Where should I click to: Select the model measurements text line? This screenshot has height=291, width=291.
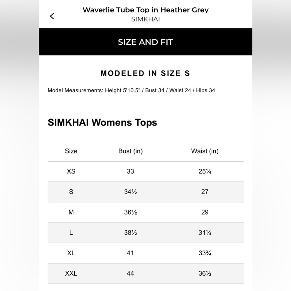[x=131, y=91]
